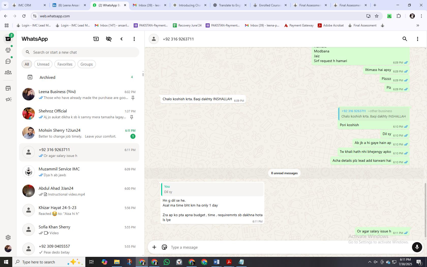427x267 pixels.
Task: Open Shehroz Official chat
Action: pos(79,114)
